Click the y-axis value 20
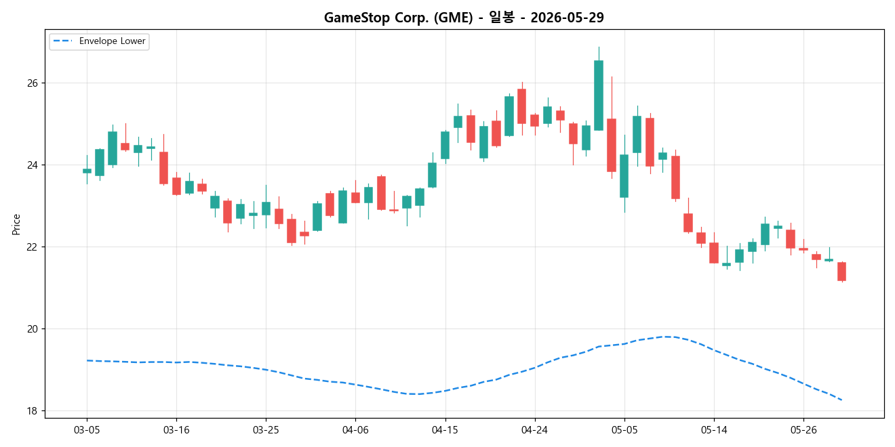Viewport: 895px width, 447px height. (x=34, y=329)
